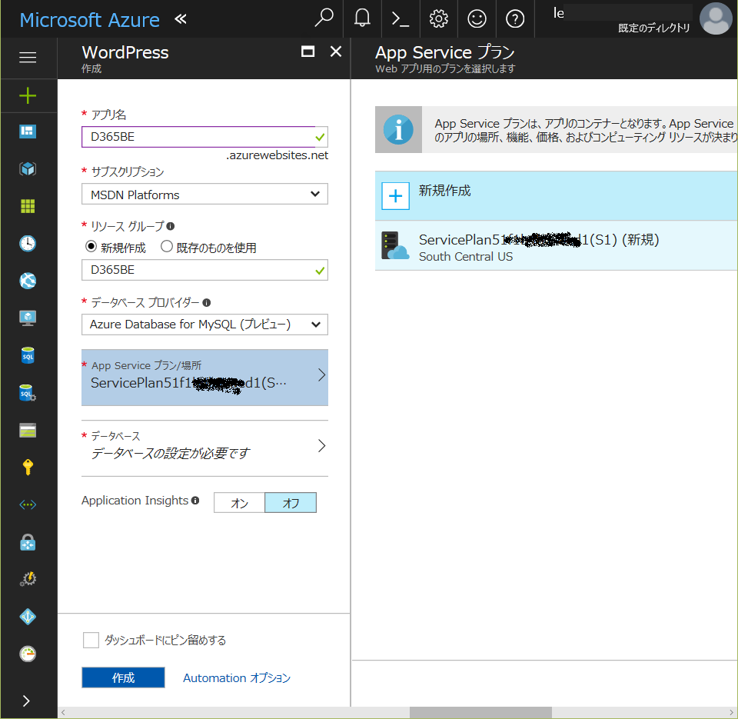Select the 新規作成 resource group radio
This screenshot has width=738, height=719.
tap(91, 246)
